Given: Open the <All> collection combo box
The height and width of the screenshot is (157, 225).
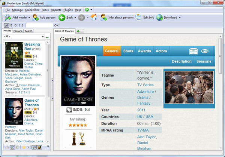Looking at the screenshot, I should click(24, 37).
